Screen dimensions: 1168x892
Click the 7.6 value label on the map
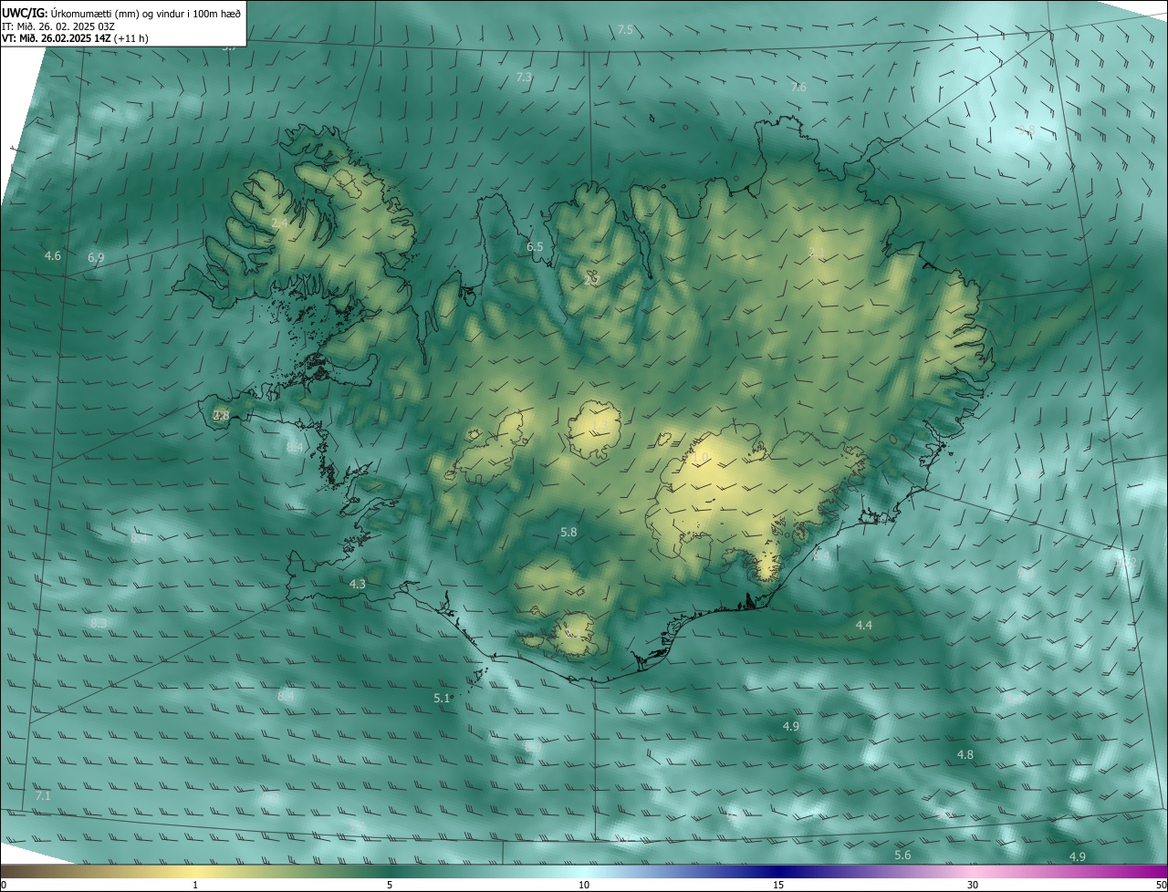[x=798, y=88]
